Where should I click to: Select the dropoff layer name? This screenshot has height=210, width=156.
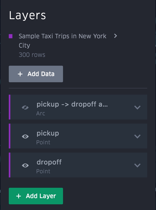coord(49,162)
